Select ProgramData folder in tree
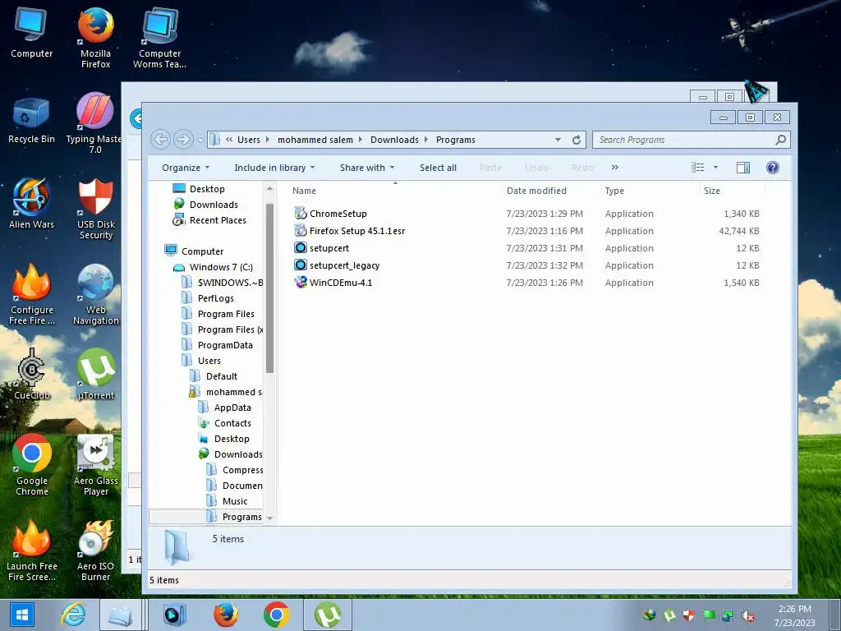 pos(225,345)
